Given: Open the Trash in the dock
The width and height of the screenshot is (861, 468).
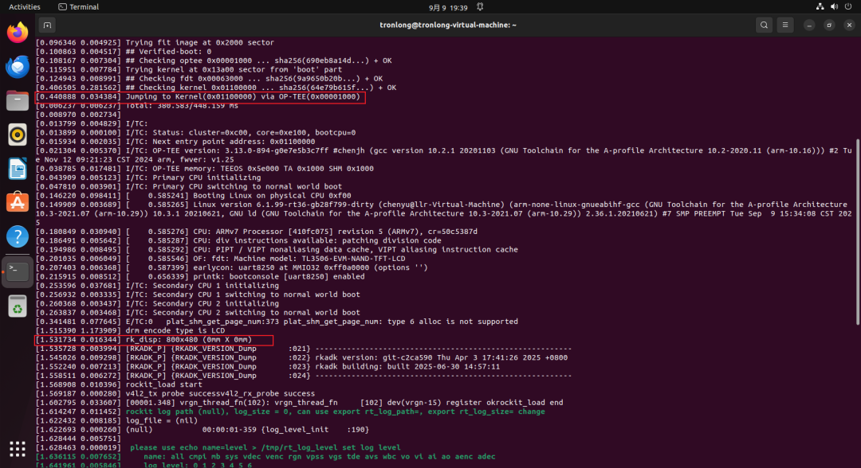Looking at the screenshot, I should tap(18, 305).
